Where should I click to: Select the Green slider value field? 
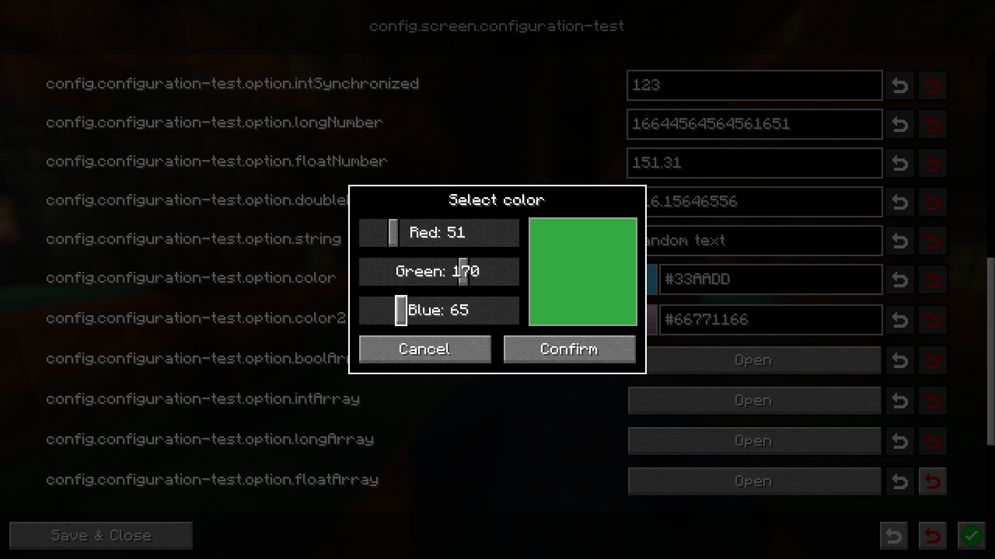pos(437,271)
